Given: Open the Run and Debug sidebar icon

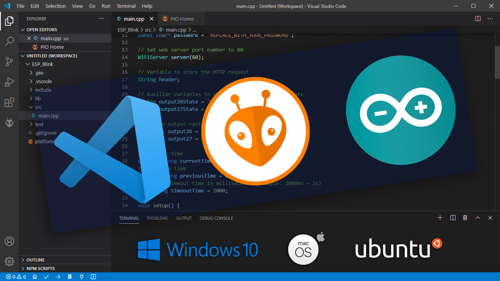Looking at the screenshot, I should point(9,82).
